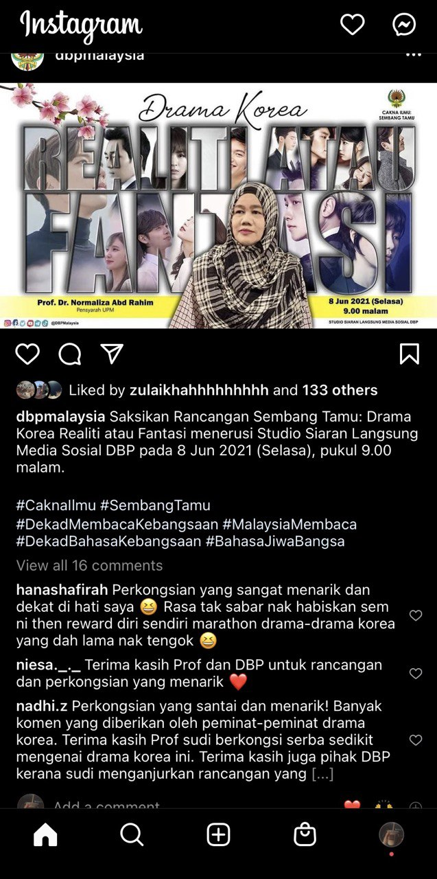The image size is (437, 879).
Task: Like hanashafirah's comment
Action: (416, 615)
